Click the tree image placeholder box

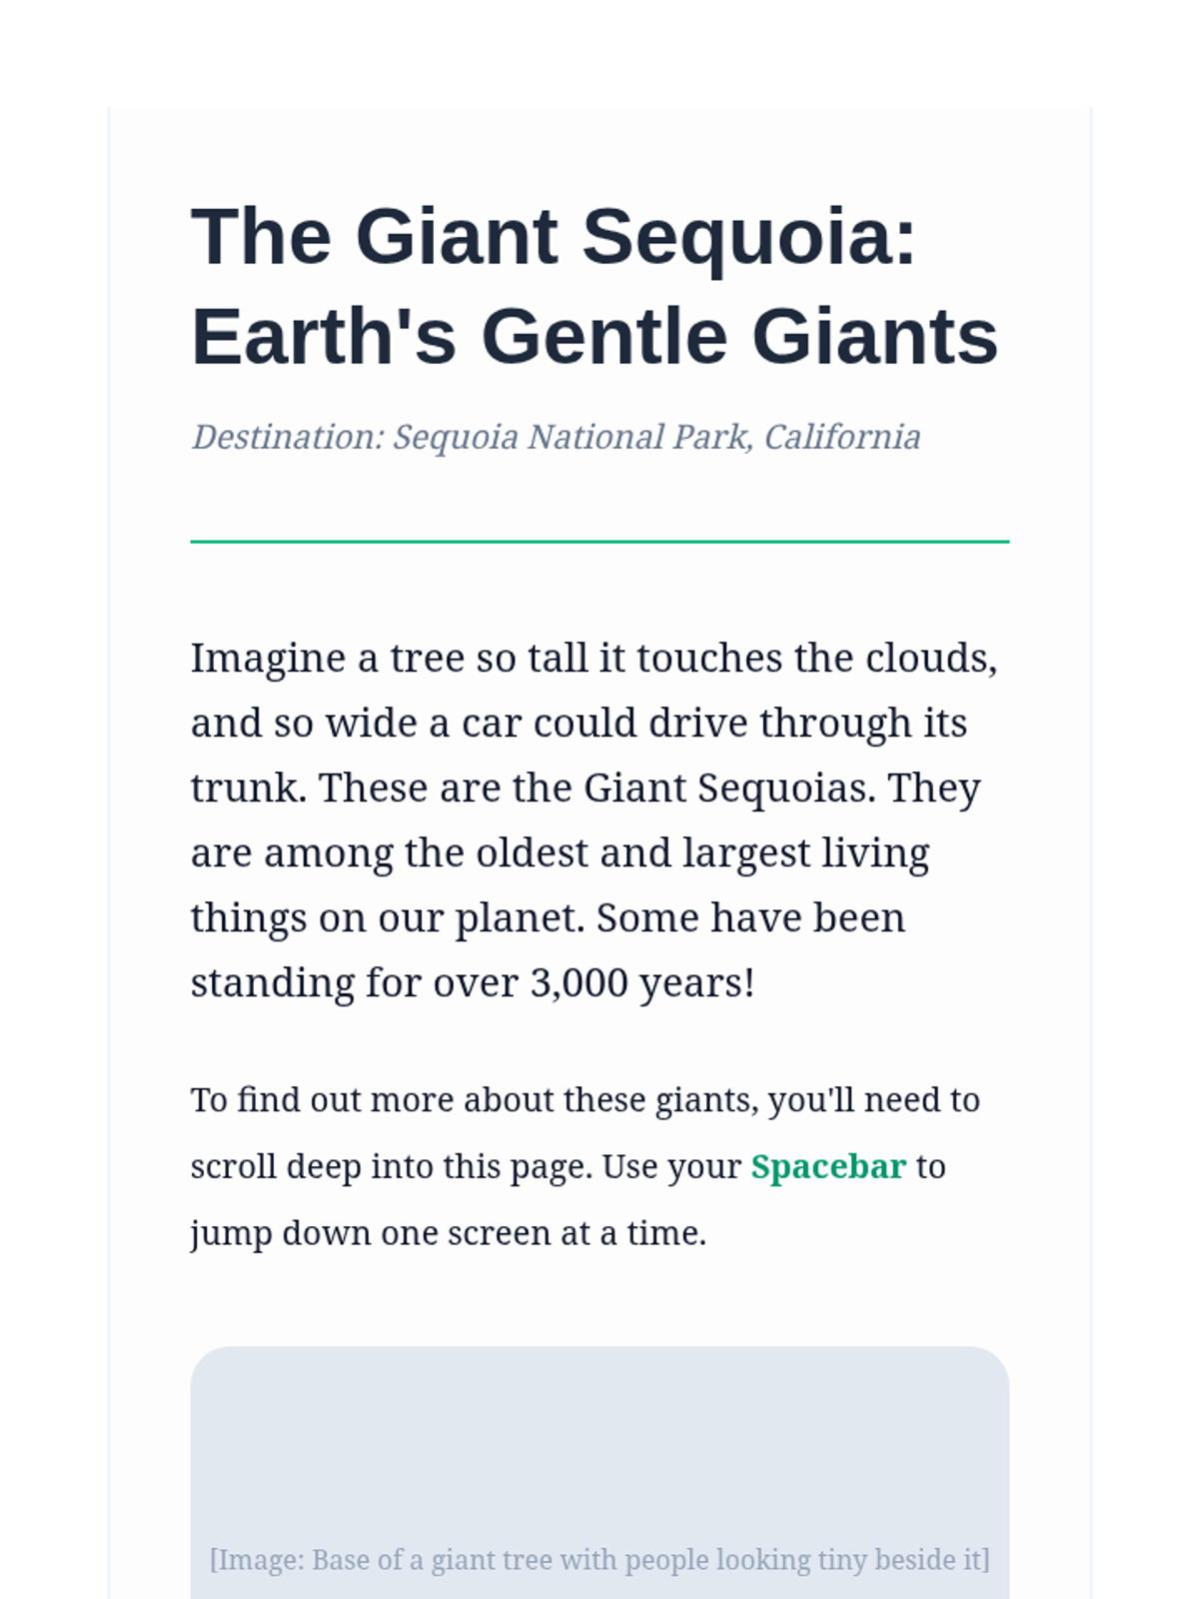click(x=599, y=1472)
